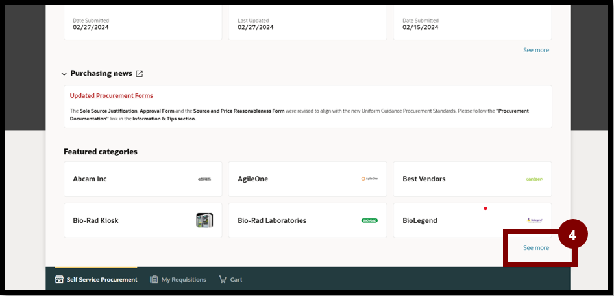
Task: Click the BioLegend logo icon
Action: (535, 220)
